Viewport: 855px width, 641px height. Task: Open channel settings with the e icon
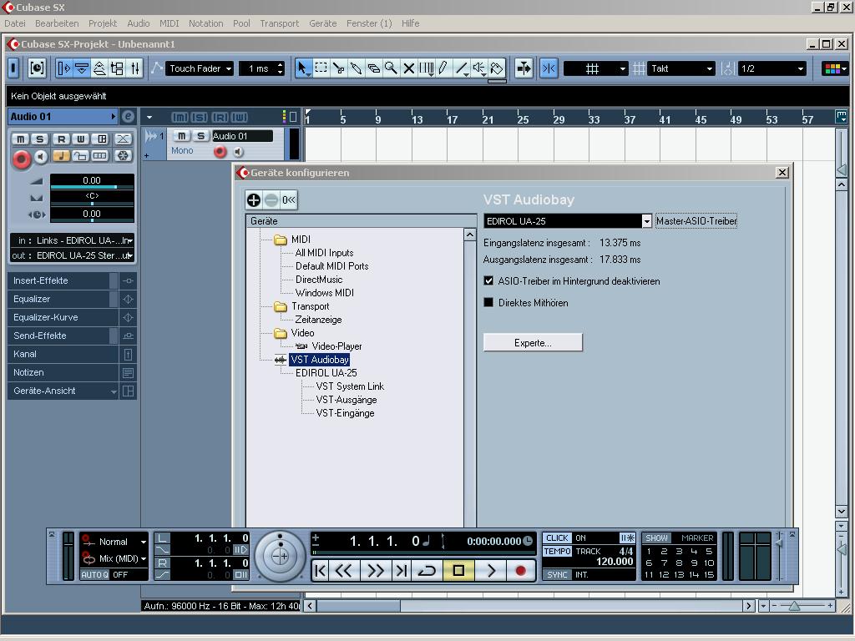tap(128, 116)
